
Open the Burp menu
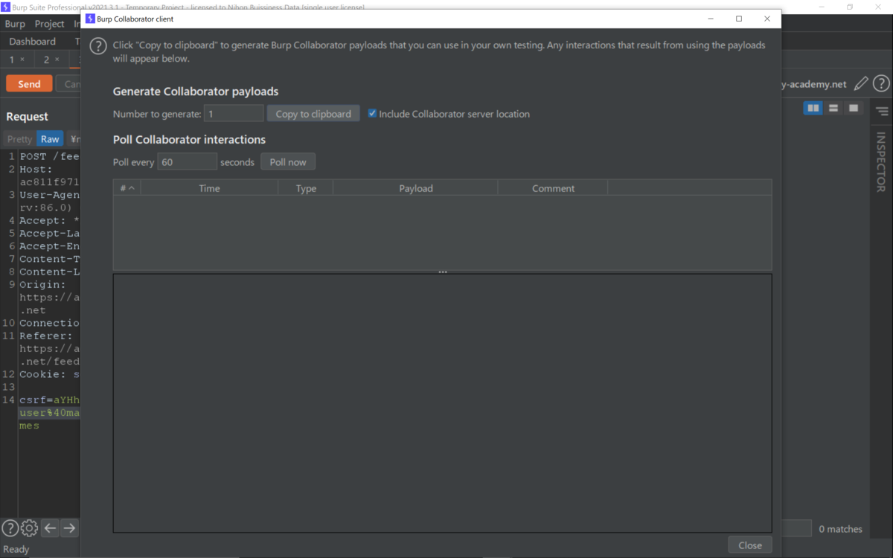pyautogui.click(x=15, y=24)
